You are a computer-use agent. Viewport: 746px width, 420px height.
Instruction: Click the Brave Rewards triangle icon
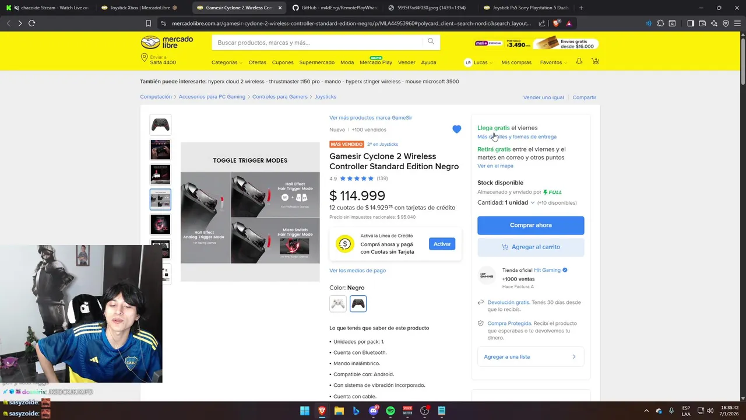click(569, 23)
